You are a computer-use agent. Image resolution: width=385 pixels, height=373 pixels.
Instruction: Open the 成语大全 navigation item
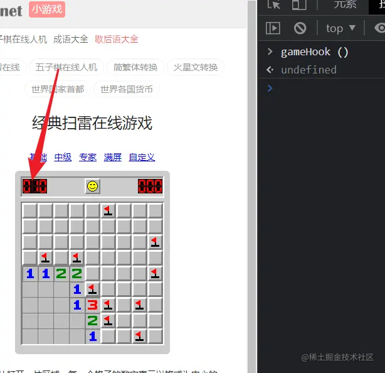pos(70,40)
